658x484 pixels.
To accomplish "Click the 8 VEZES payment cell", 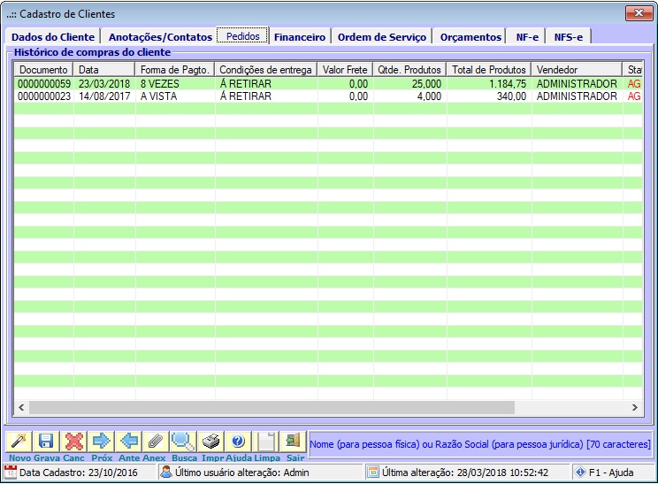I will pos(160,83).
